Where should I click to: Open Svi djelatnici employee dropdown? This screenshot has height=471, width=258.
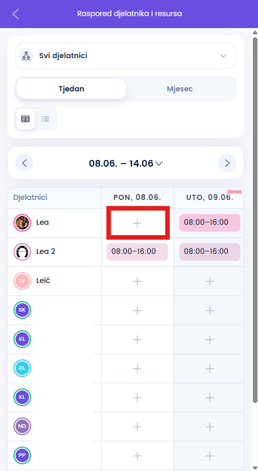125,56
